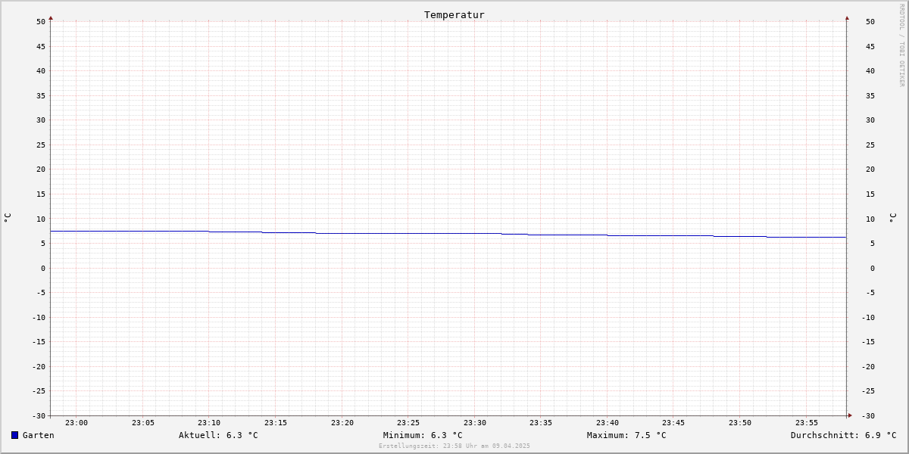Image resolution: width=909 pixels, height=454 pixels.
Task: Click the 23:55 time axis label
Action: (807, 423)
